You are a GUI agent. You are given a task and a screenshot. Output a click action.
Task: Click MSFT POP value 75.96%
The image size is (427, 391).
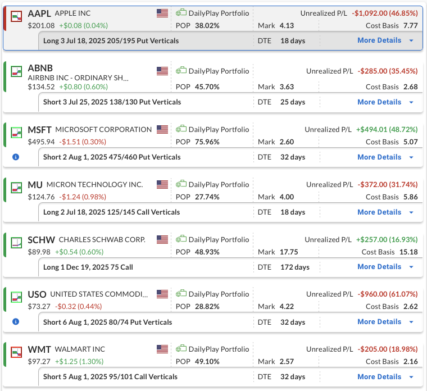(207, 142)
